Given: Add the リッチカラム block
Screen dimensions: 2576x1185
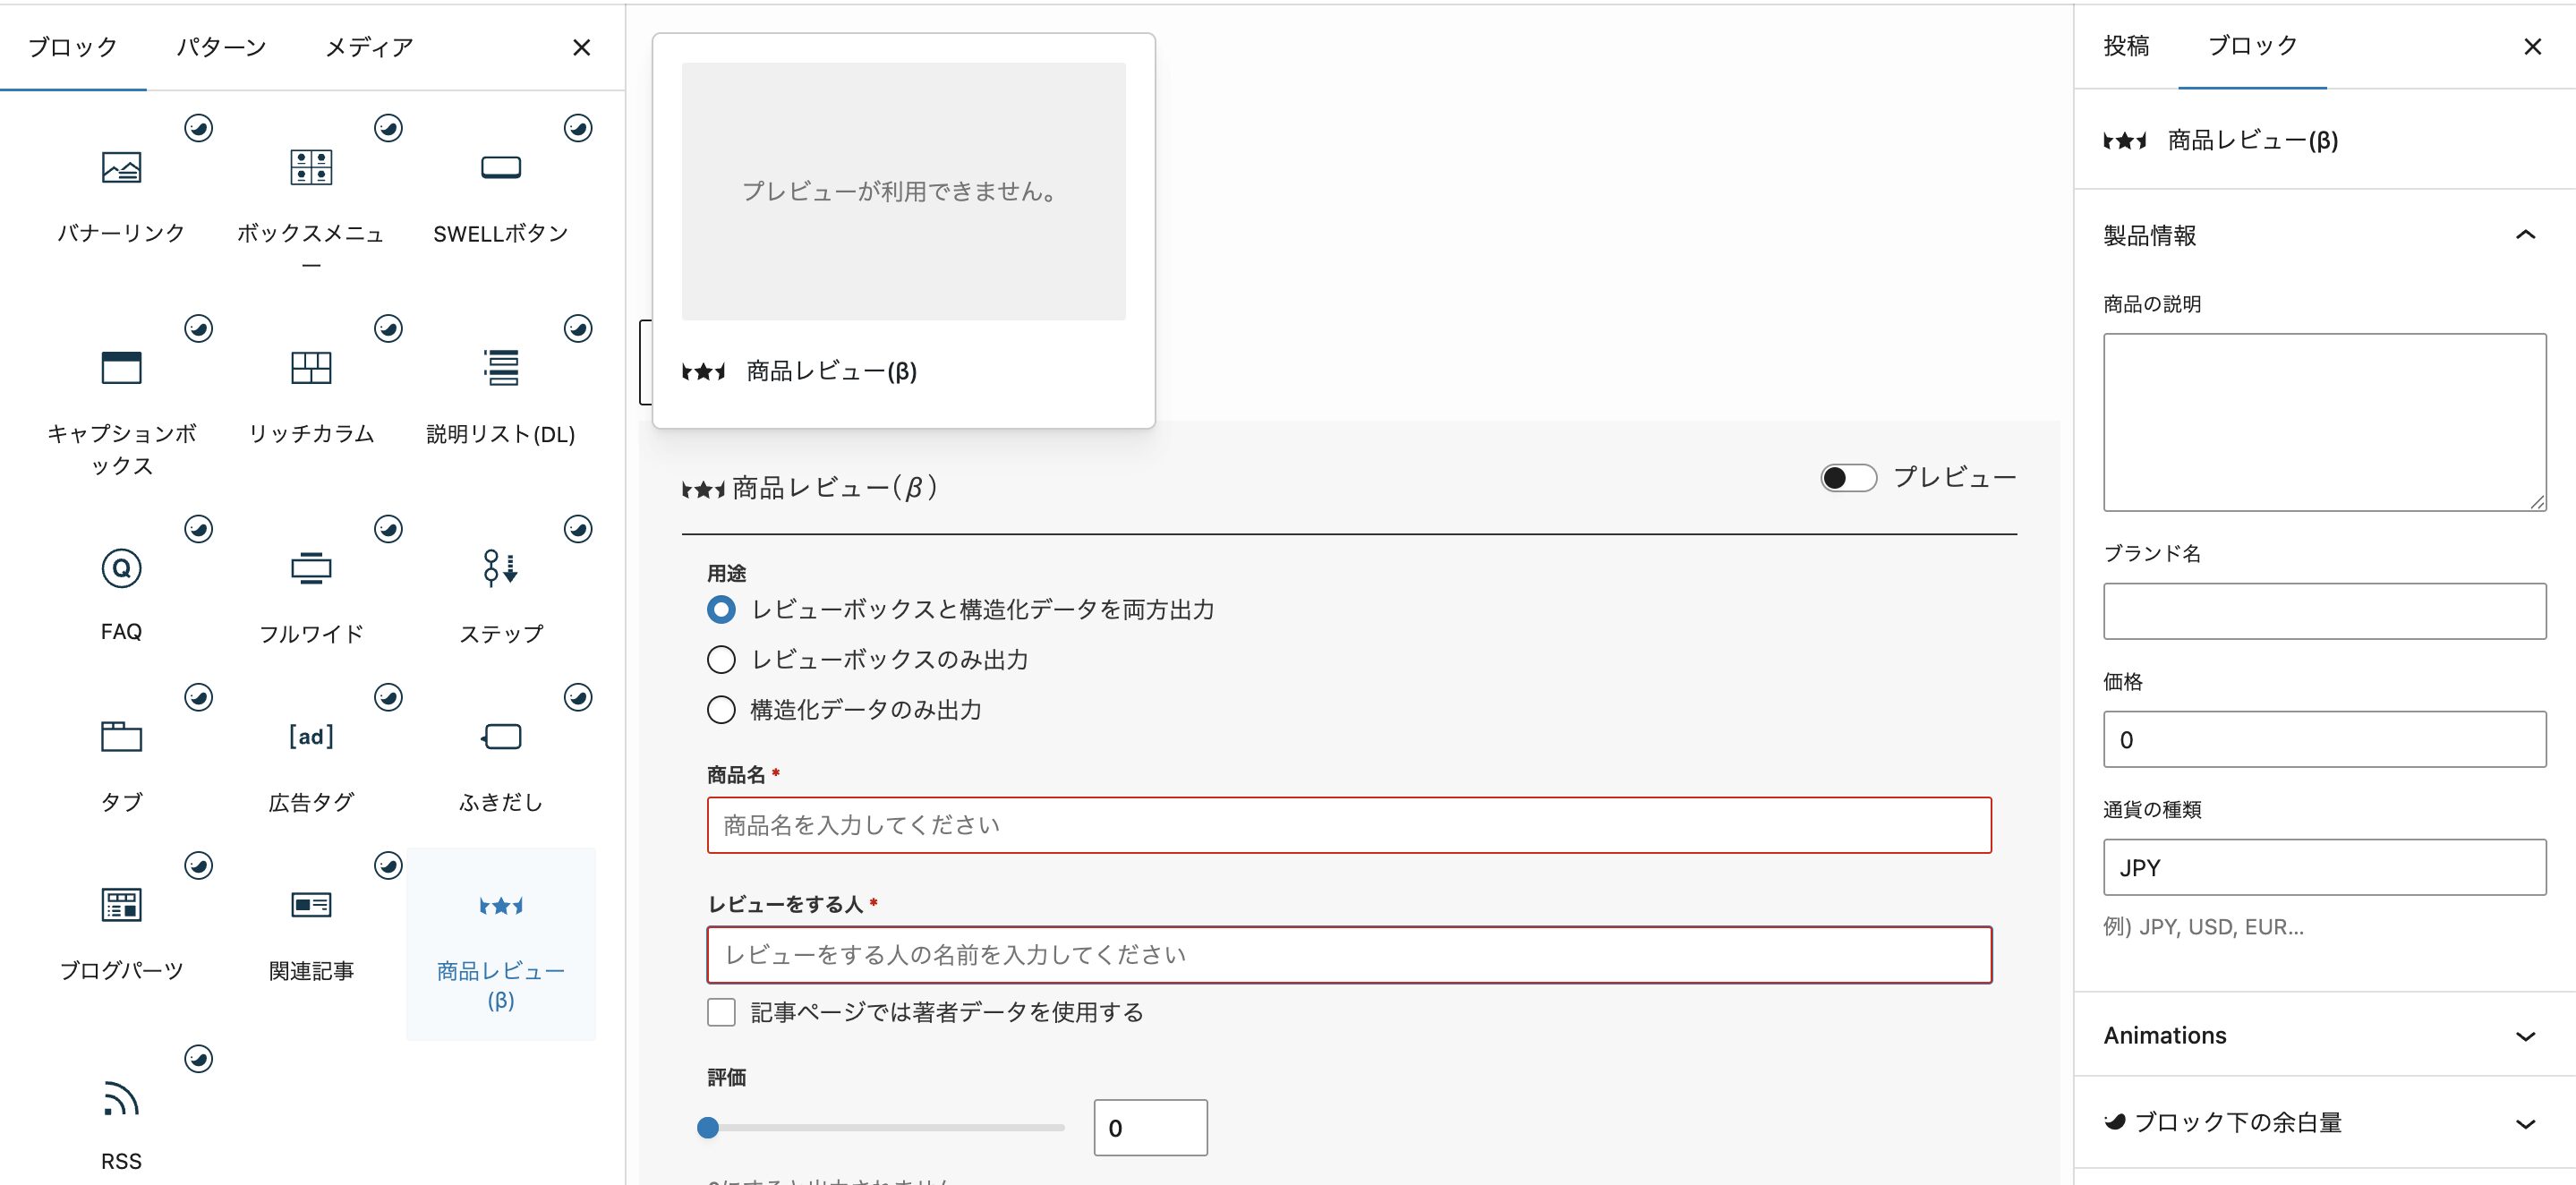Looking at the screenshot, I should coord(311,388).
